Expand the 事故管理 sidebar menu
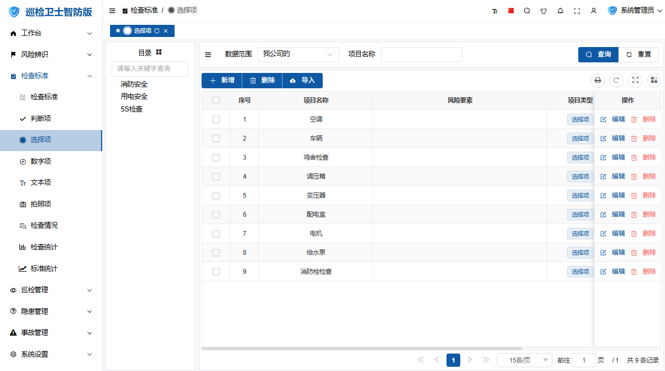The width and height of the screenshot is (665, 371). pyautogui.click(x=51, y=333)
